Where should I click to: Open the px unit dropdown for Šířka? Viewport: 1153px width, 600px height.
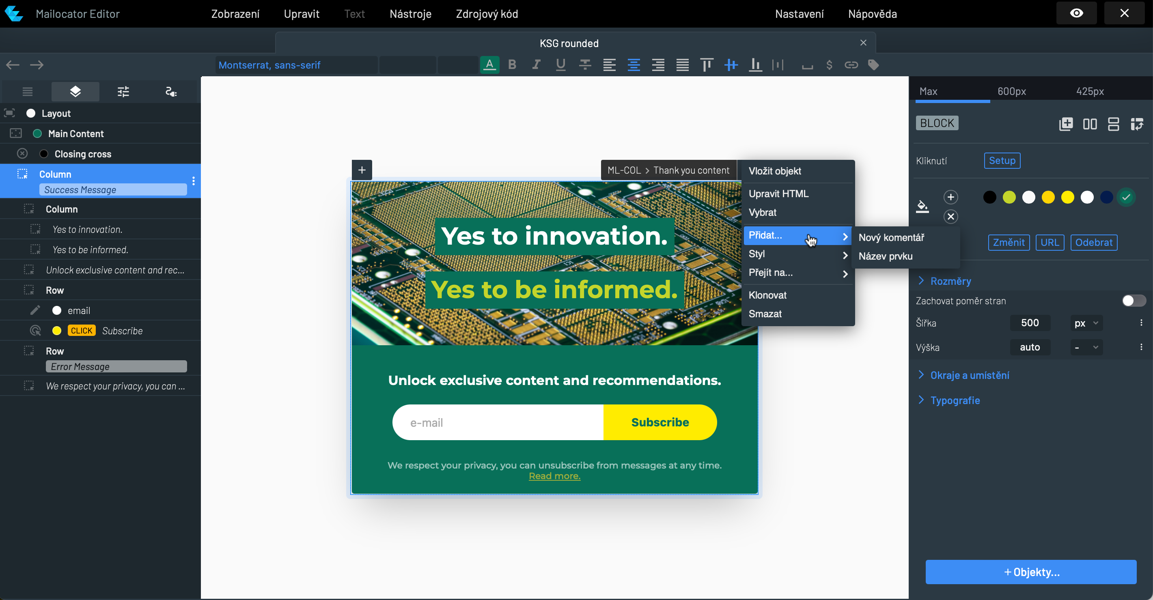coord(1086,323)
